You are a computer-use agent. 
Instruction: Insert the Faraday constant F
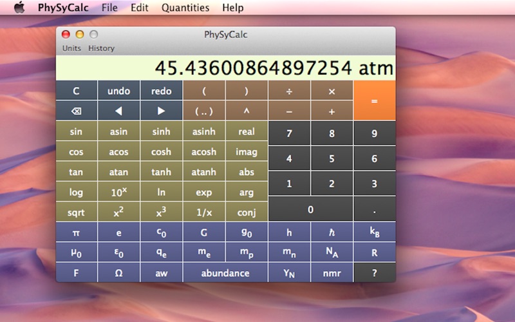76,272
